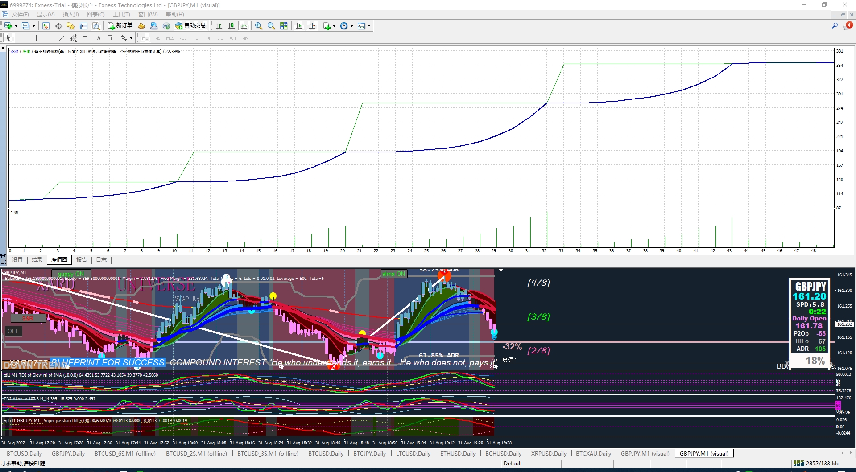Open the BTCUSD,Daily chart tab
Screen dimensions: 856x472
point(24,454)
